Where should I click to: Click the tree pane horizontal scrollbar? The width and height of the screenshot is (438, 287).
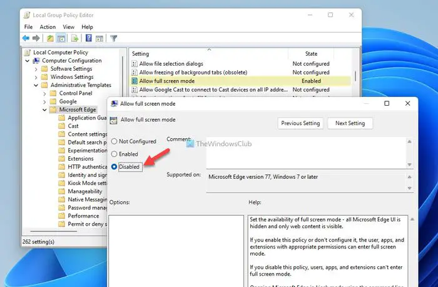pyautogui.click(x=53, y=231)
